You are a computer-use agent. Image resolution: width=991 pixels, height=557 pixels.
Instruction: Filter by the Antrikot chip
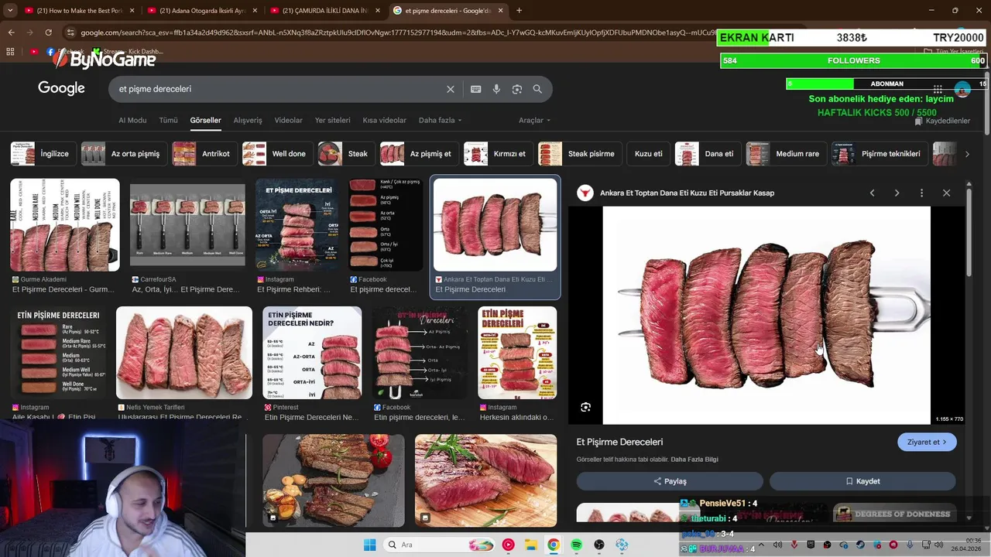pos(205,154)
